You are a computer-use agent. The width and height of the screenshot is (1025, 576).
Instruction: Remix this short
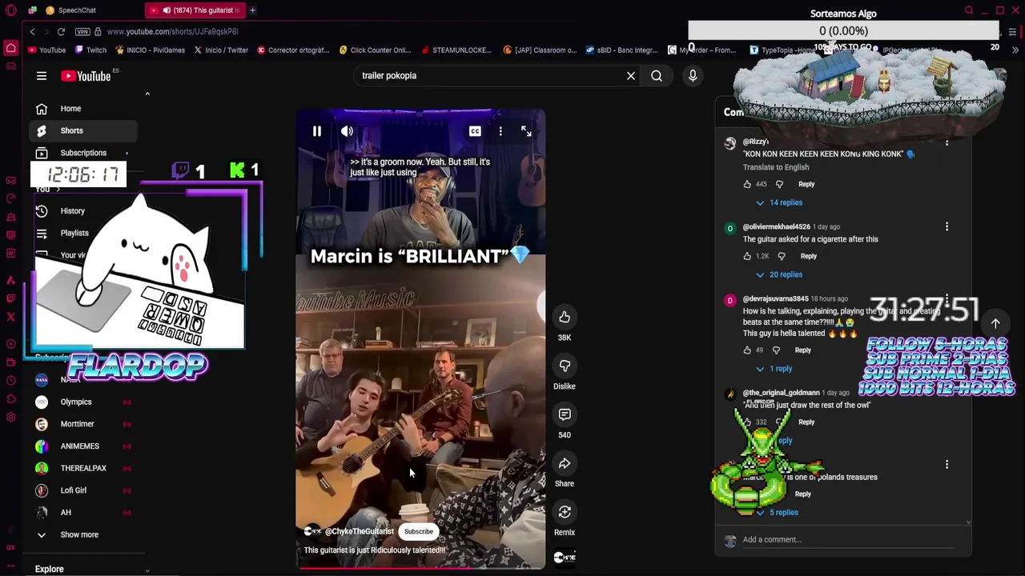565,512
